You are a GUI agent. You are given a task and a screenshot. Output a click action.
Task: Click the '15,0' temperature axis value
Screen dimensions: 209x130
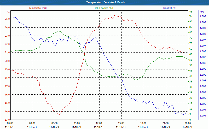tap(7, 103)
